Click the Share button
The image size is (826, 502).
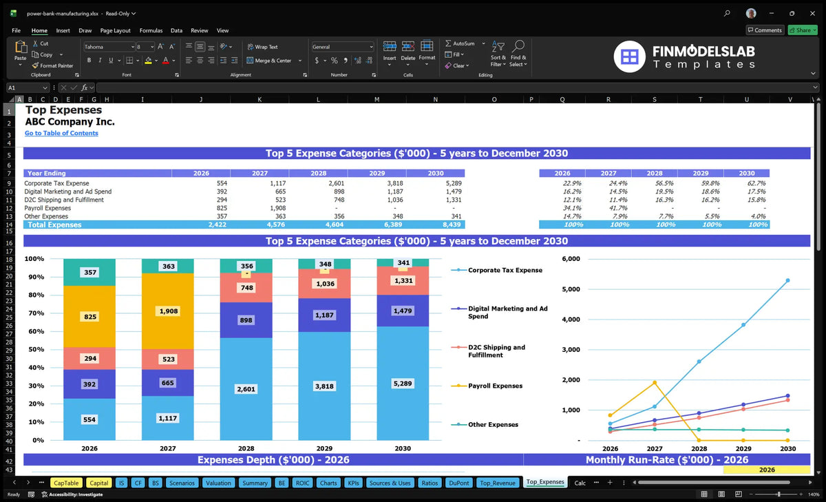(803, 30)
